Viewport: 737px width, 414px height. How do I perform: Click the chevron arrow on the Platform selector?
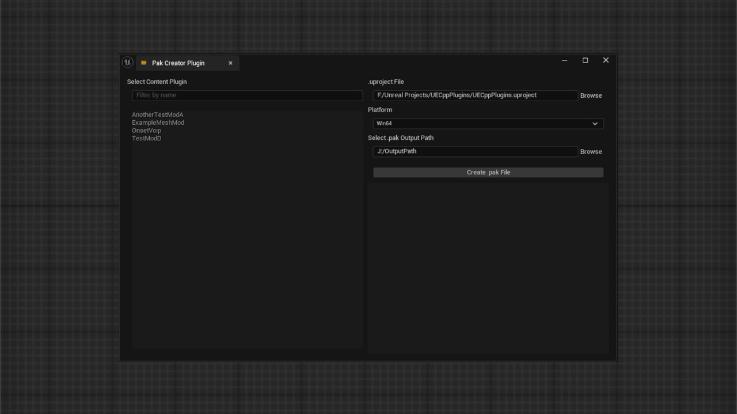pyautogui.click(x=595, y=123)
